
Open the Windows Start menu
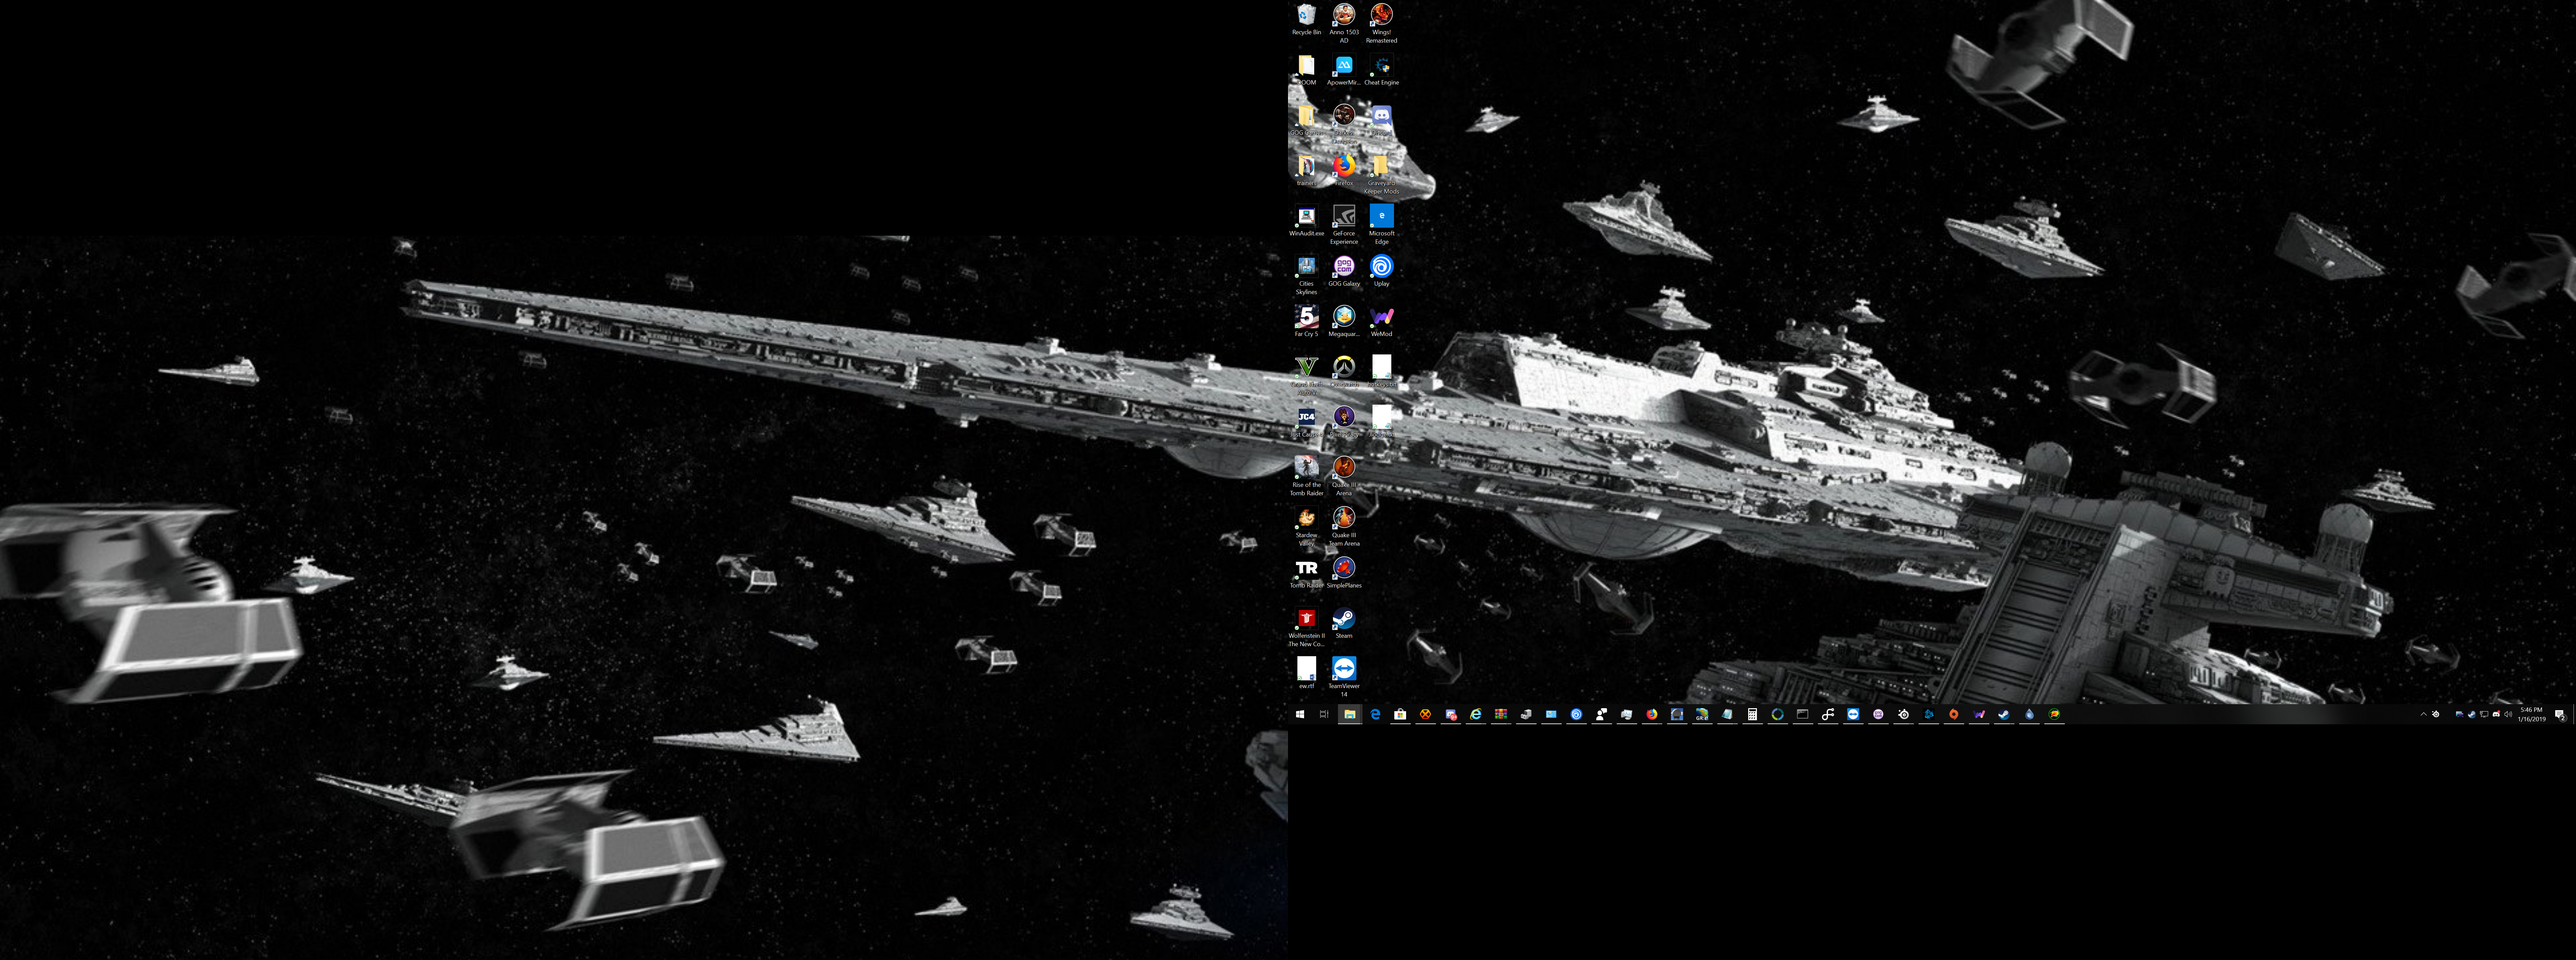coord(1300,714)
